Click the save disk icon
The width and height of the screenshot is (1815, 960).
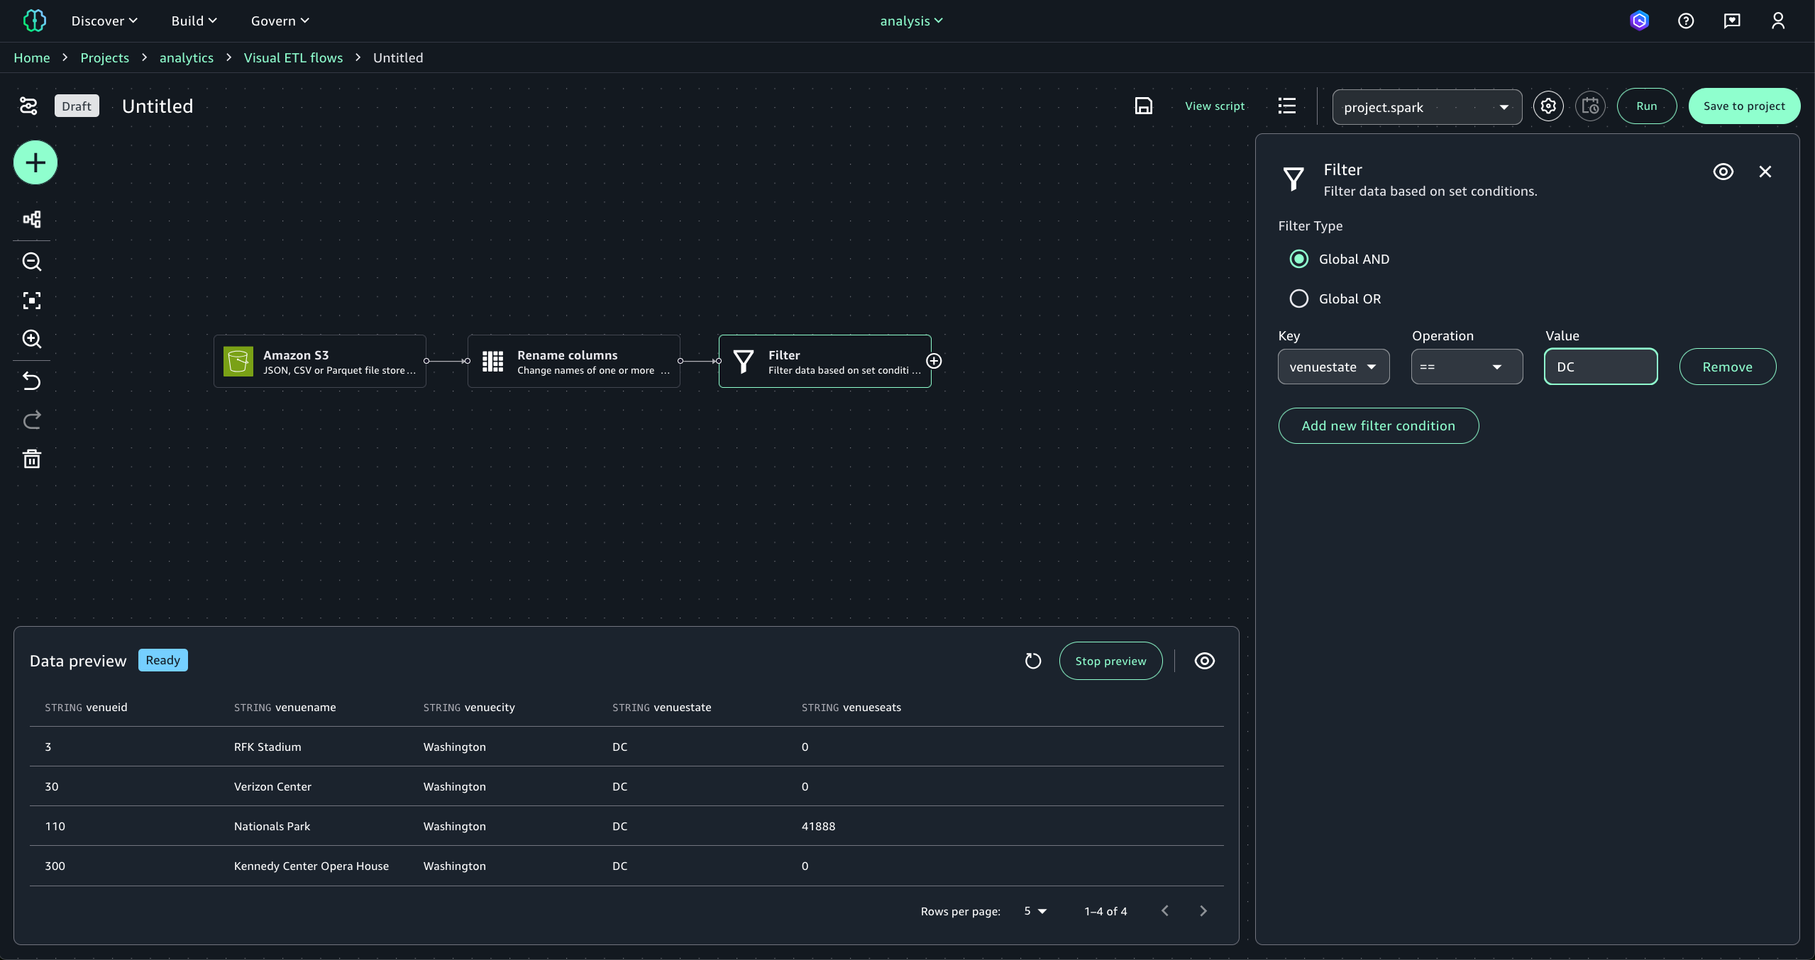pos(1143,106)
